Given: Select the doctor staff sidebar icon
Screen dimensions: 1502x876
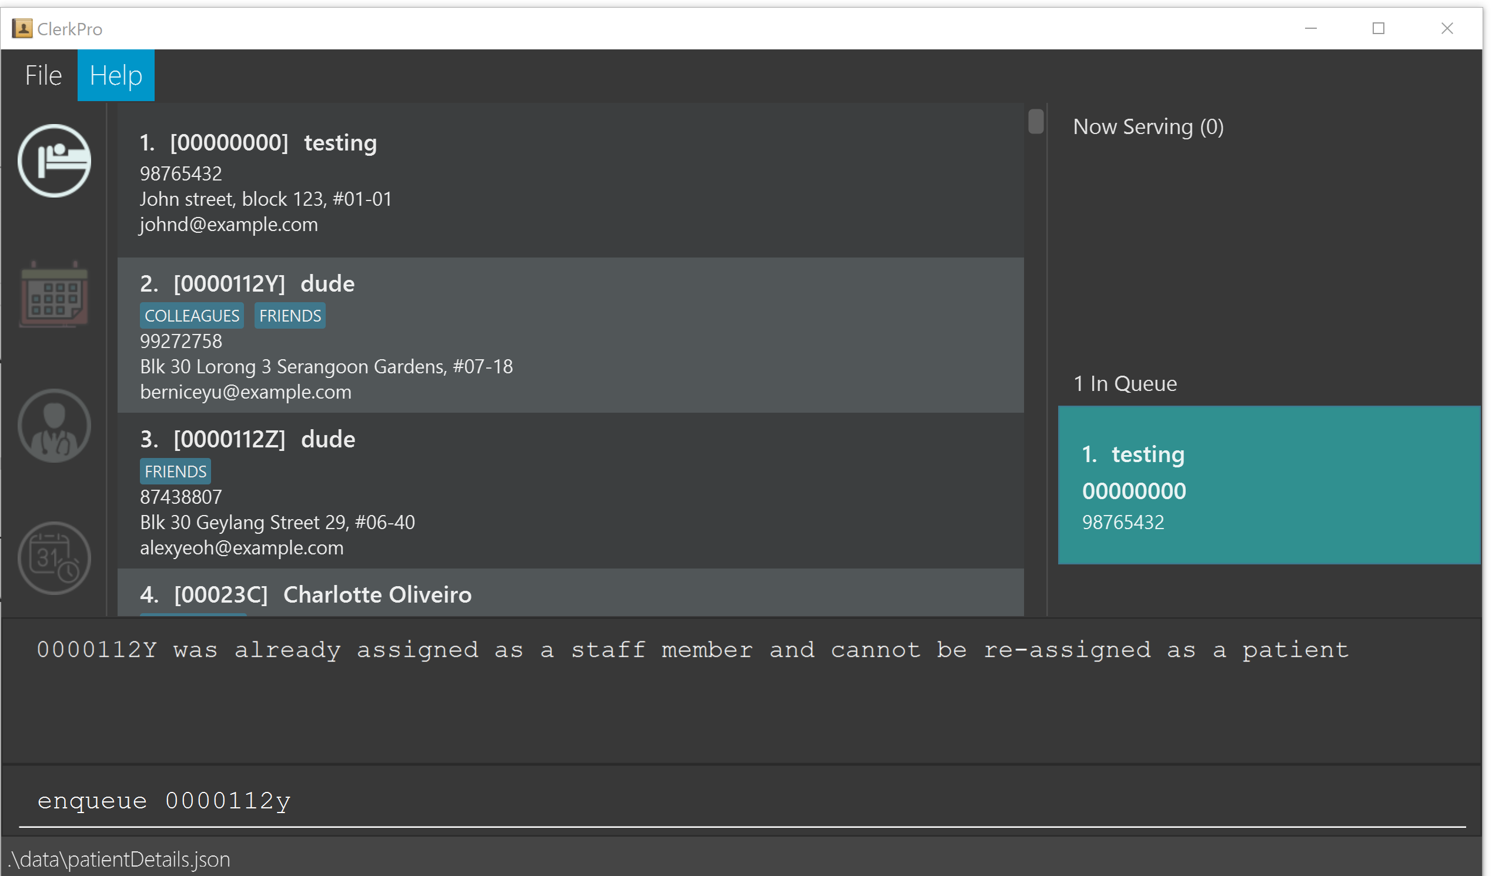Looking at the screenshot, I should (x=54, y=426).
